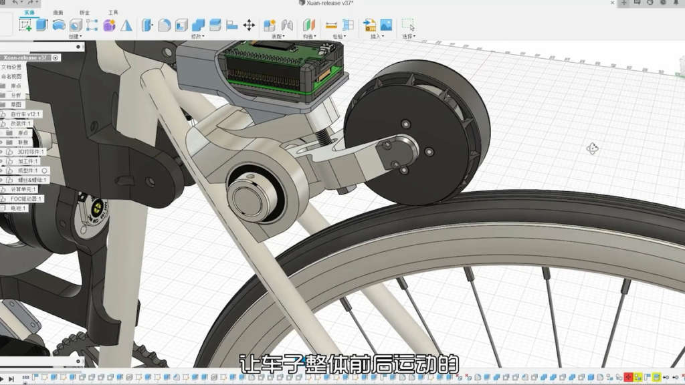Viewport: 685px width, 385px height.
Task: Select the 计算单元:1 component
Action: [23, 189]
